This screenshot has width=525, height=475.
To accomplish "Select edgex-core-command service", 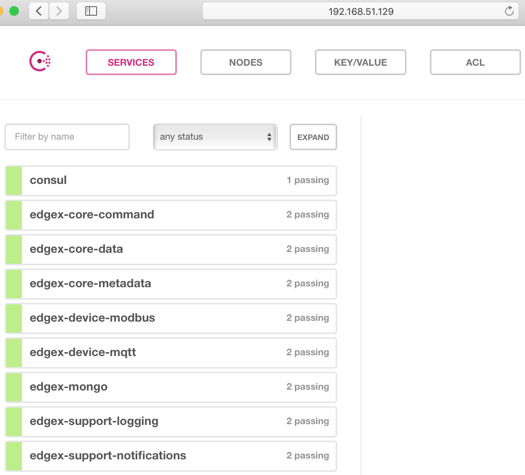I will [171, 215].
